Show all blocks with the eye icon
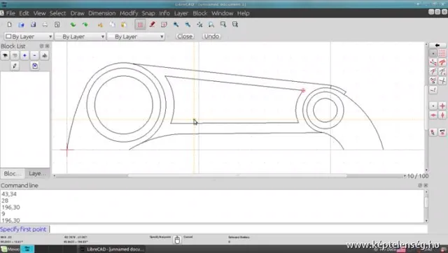The height and width of the screenshot is (253, 448). [5, 55]
